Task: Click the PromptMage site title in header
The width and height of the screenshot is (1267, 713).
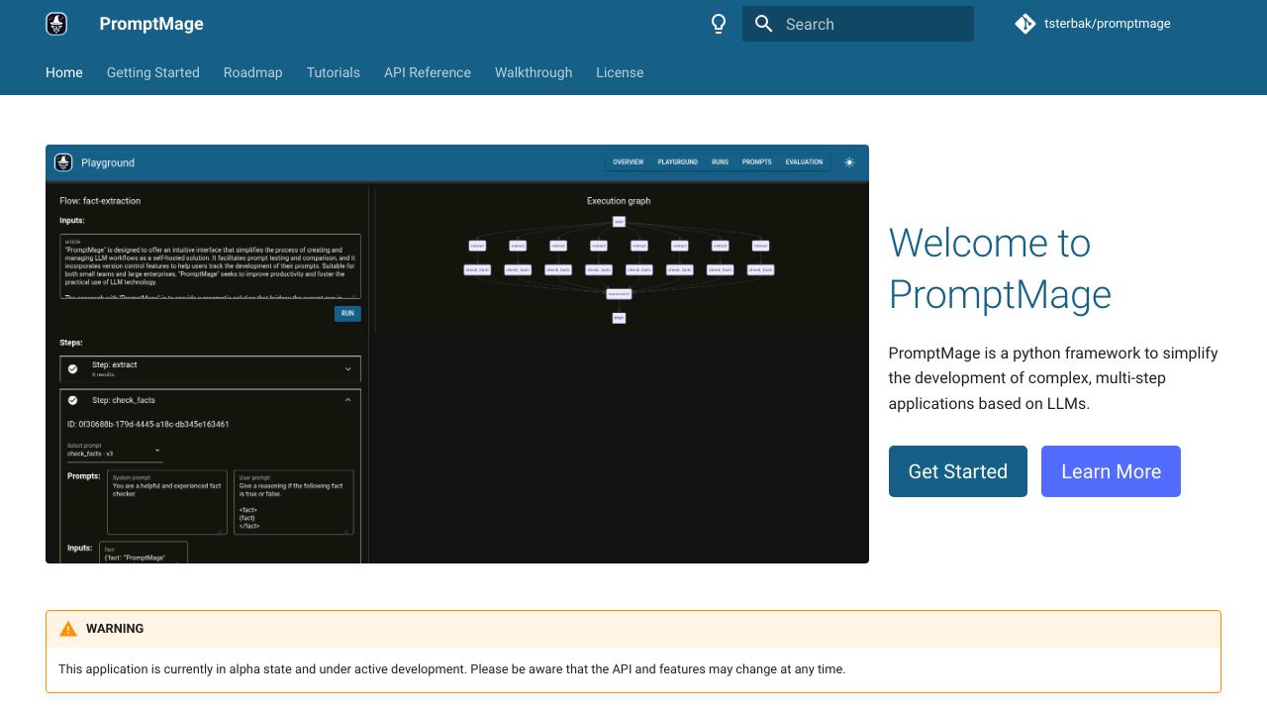Action: tap(151, 24)
